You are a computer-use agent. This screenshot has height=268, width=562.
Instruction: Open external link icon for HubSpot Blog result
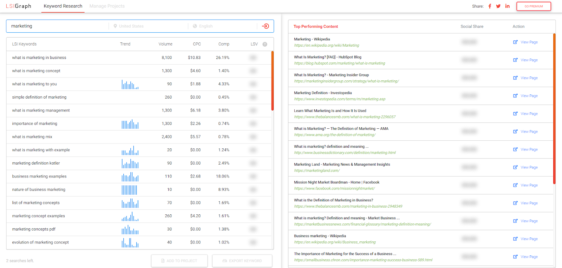pyautogui.click(x=515, y=60)
